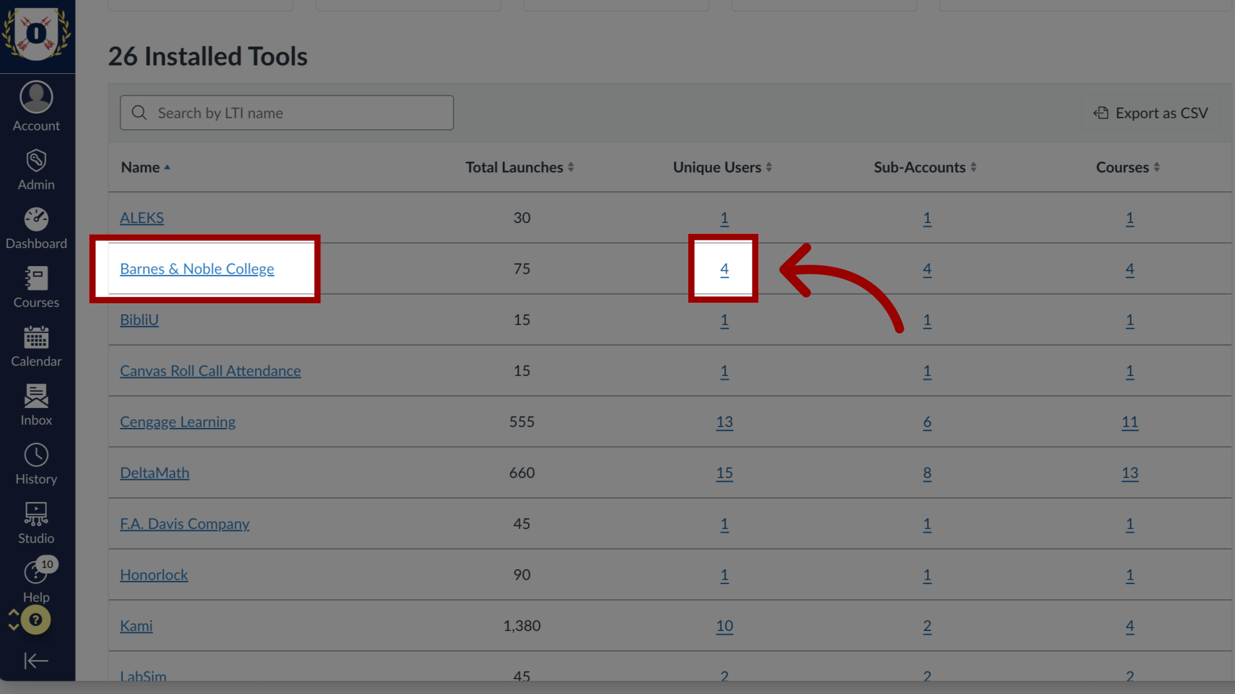The height and width of the screenshot is (694, 1235).
Task: Check Inbox messages
Action: tap(37, 402)
